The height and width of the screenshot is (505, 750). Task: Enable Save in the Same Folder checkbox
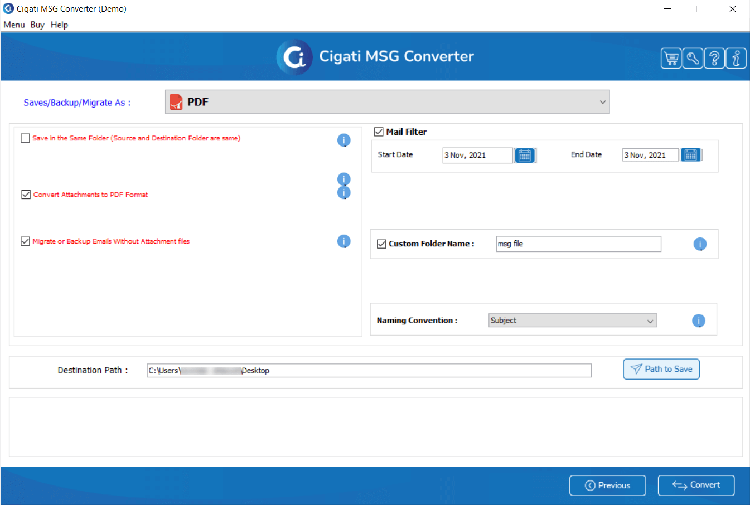(x=25, y=138)
